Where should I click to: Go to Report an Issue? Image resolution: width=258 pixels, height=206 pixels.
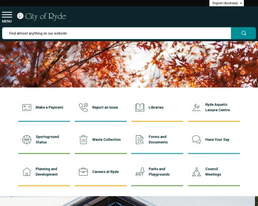coord(105,107)
